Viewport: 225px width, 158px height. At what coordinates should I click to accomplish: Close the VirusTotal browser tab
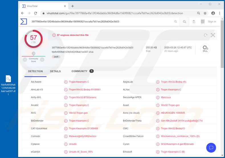(65, 6)
